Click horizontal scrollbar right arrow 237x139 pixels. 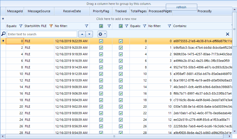230,136
